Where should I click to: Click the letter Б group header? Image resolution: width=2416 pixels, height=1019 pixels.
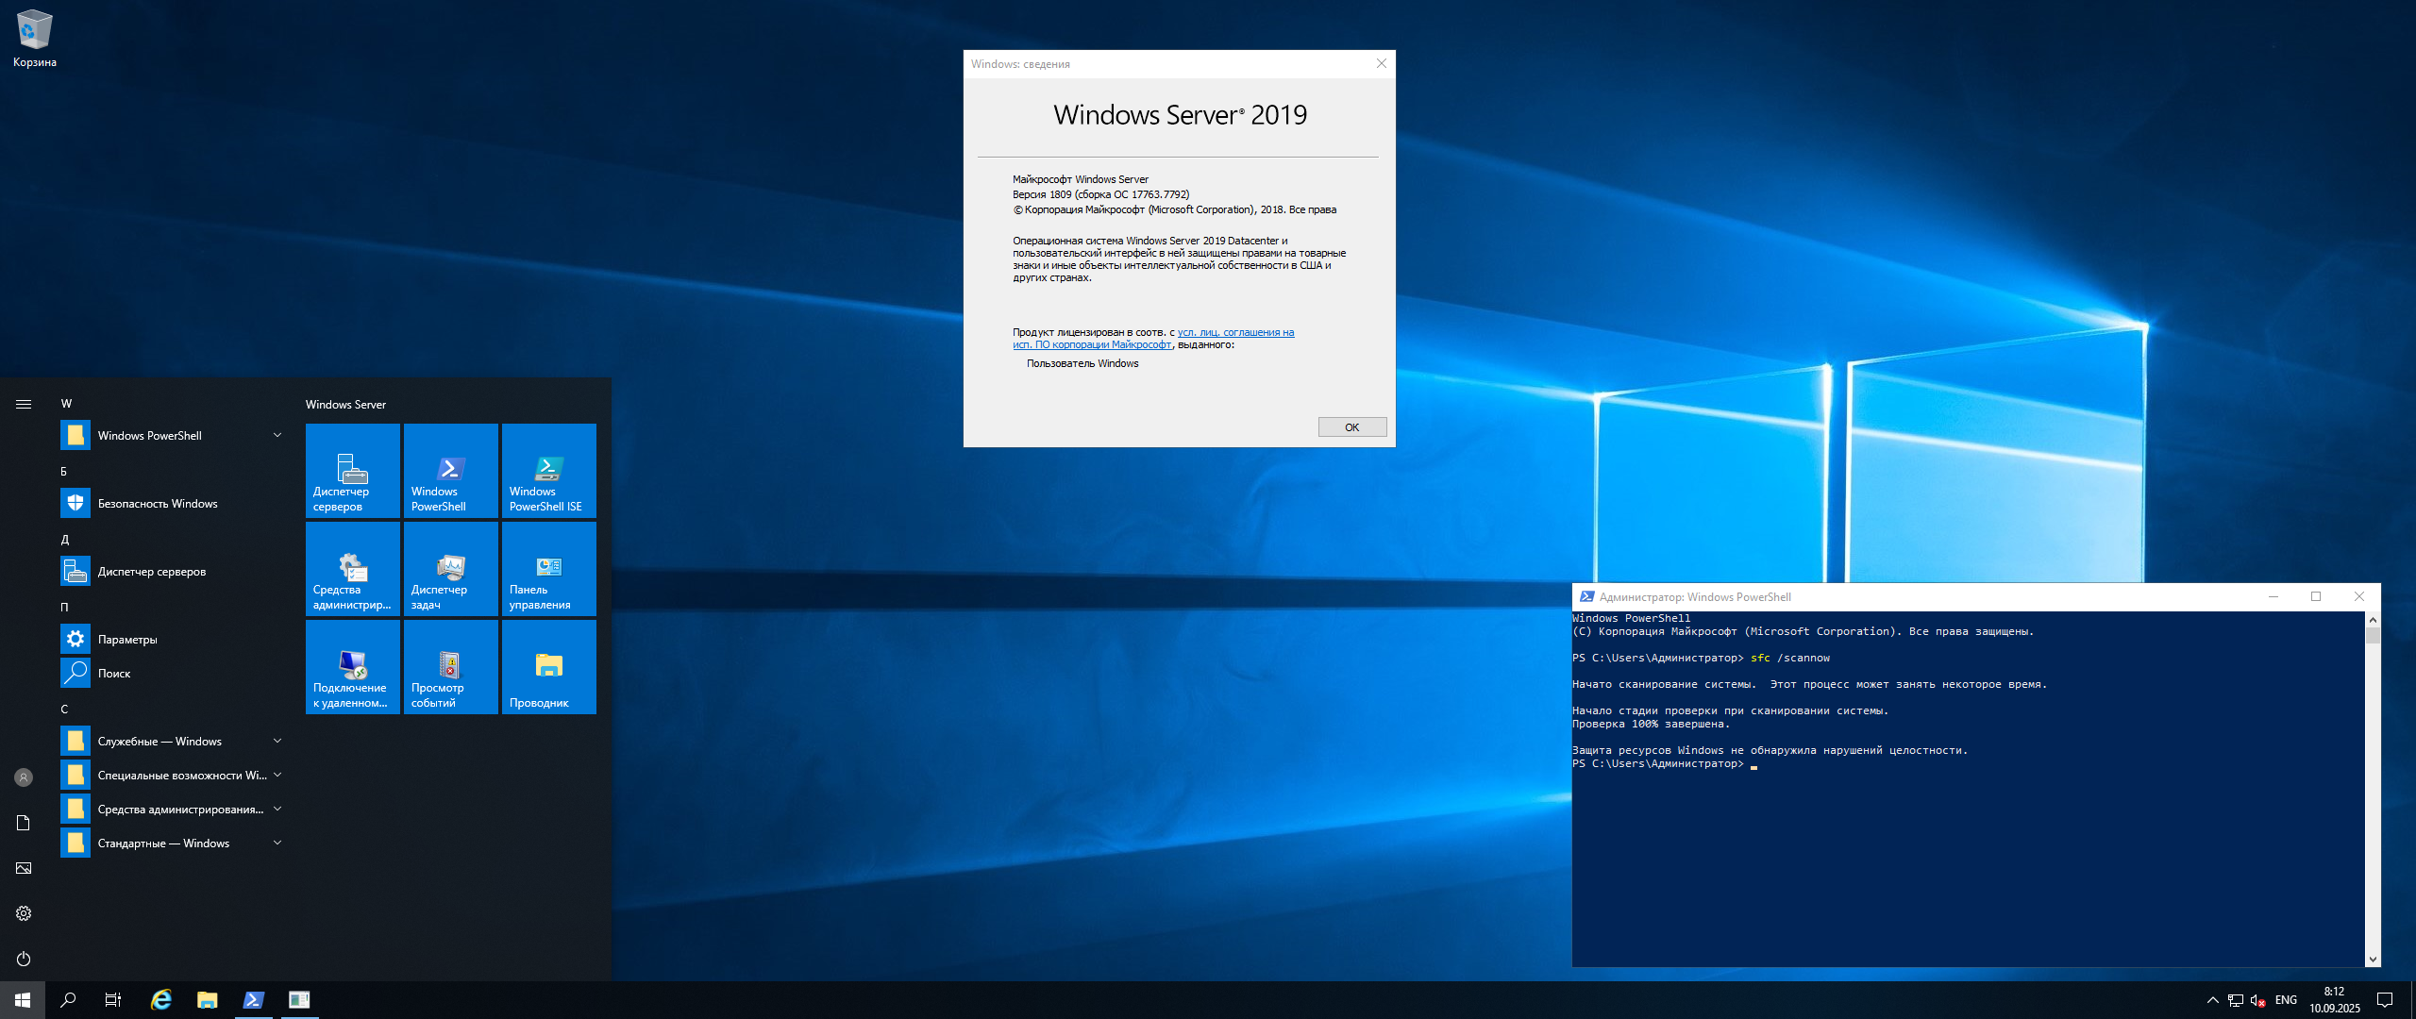pos(64,471)
